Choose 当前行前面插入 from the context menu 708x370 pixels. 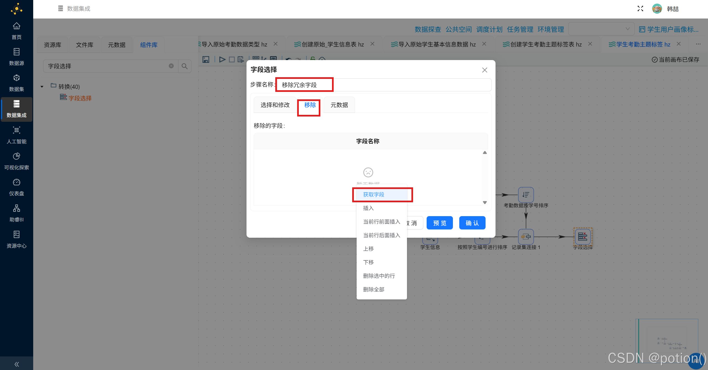click(x=382, y=222)
